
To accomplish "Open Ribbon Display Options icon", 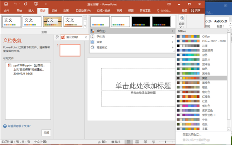I will coord(169,4).
